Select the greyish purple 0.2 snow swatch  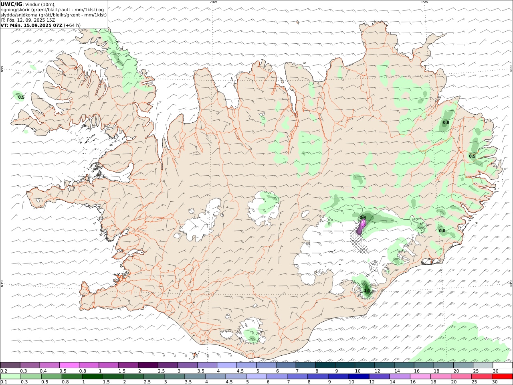pyautogui.click(x=10, y=365)
